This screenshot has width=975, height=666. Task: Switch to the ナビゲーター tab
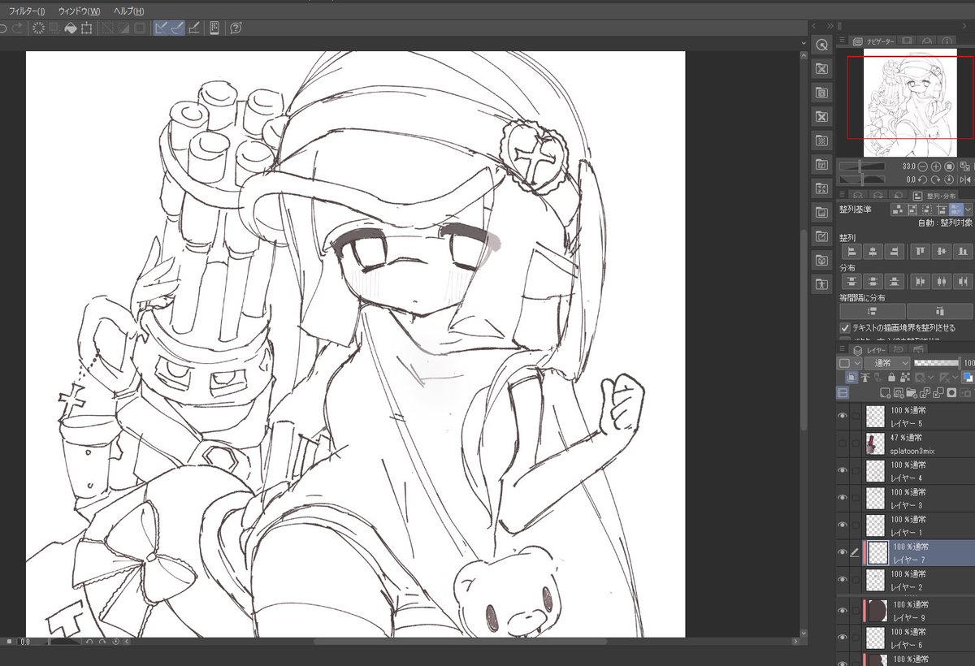(x=873, y=40)
